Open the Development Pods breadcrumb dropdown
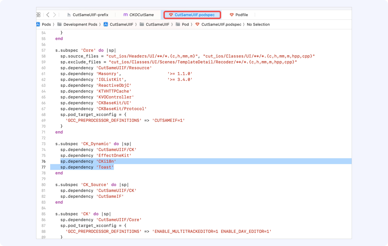 pyautogui.click(x=80, y=24)
